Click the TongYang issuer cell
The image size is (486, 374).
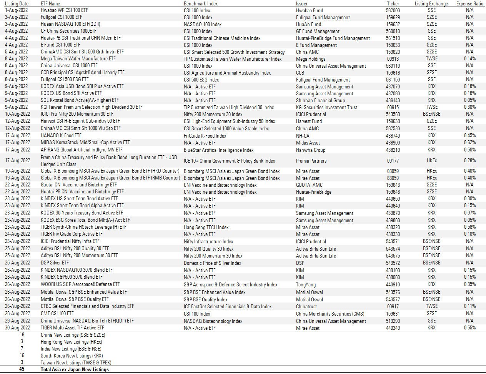(306, 284)
